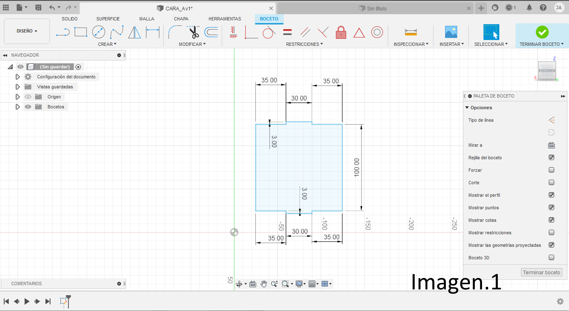Click the Measure ruler icon
Viewport: 569px width, 311px height.
point(411,32)
